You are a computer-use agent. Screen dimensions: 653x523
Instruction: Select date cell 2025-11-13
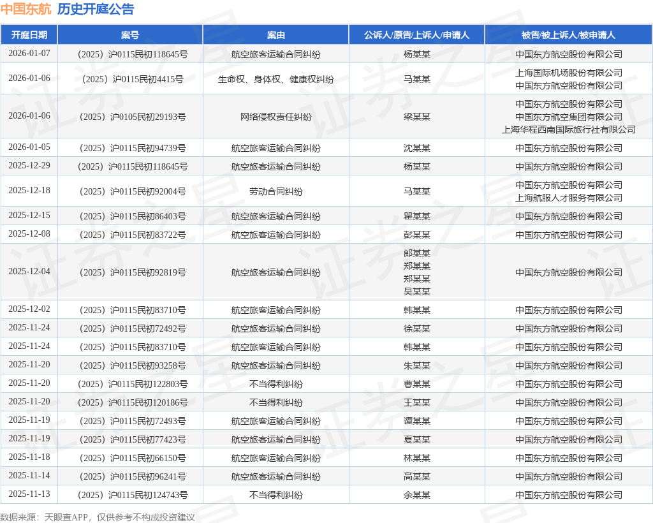29,494
